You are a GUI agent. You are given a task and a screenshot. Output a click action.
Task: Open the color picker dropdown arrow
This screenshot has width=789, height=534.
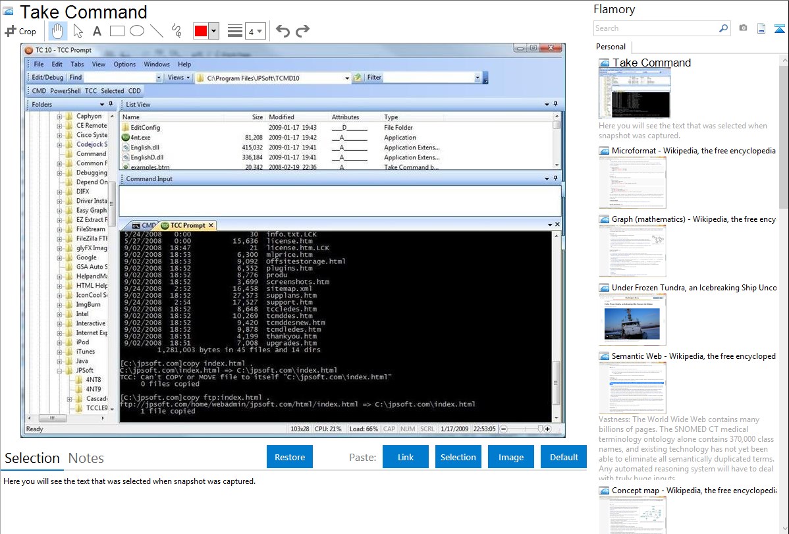213,31
